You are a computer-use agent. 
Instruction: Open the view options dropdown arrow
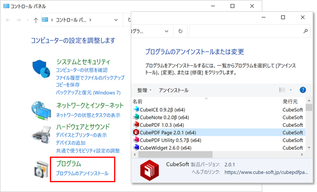point(291,90)
